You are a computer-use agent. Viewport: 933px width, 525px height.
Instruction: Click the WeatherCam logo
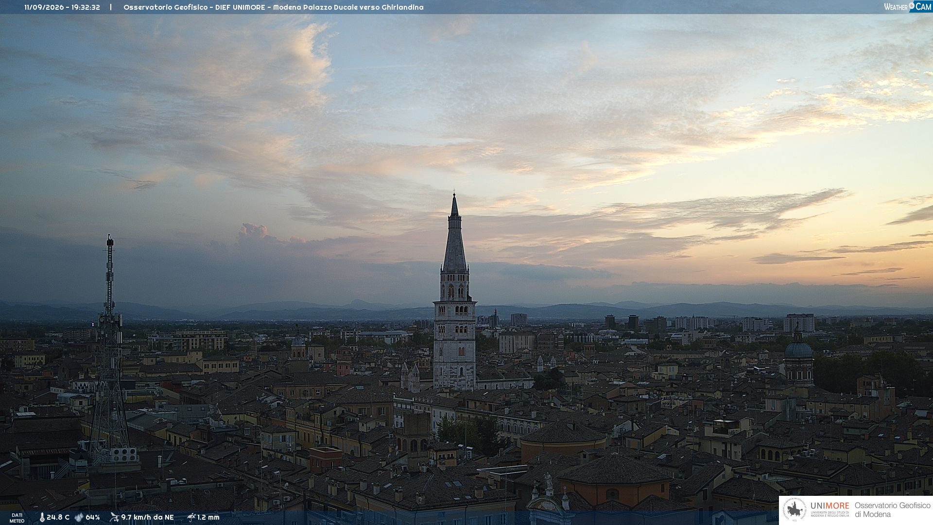click(907, 6)
